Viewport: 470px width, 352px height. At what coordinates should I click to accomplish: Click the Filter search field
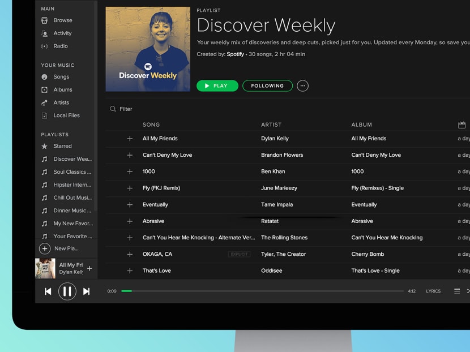coord(126,109)
